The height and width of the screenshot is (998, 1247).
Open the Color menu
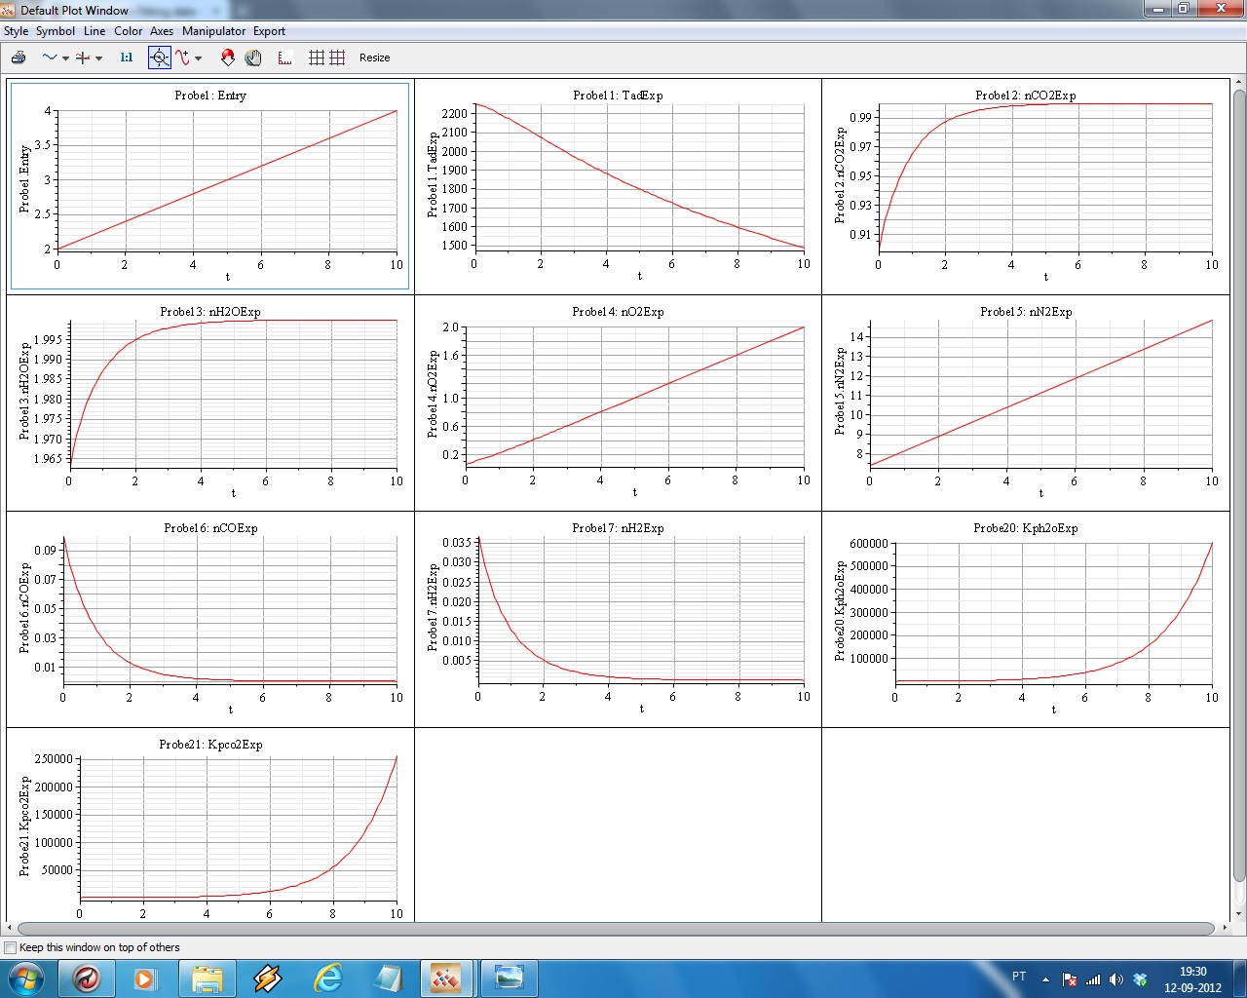tap(128, 31)
